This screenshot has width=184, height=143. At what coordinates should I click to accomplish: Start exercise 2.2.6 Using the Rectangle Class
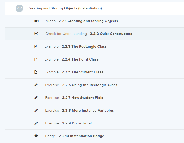[x=89, y=85]
